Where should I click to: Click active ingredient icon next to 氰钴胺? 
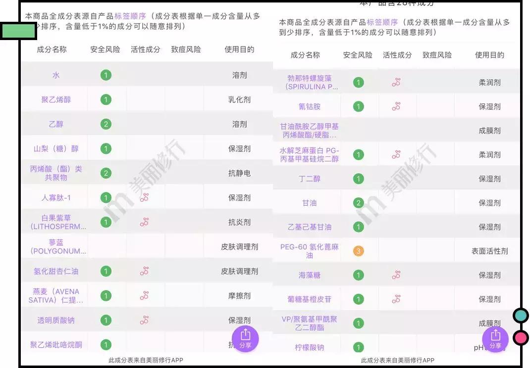(x=396, y=106)
